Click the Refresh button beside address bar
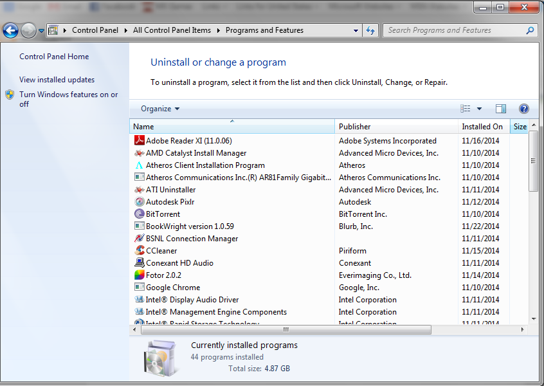Screen dimensions: 544x386 point(370,30)
